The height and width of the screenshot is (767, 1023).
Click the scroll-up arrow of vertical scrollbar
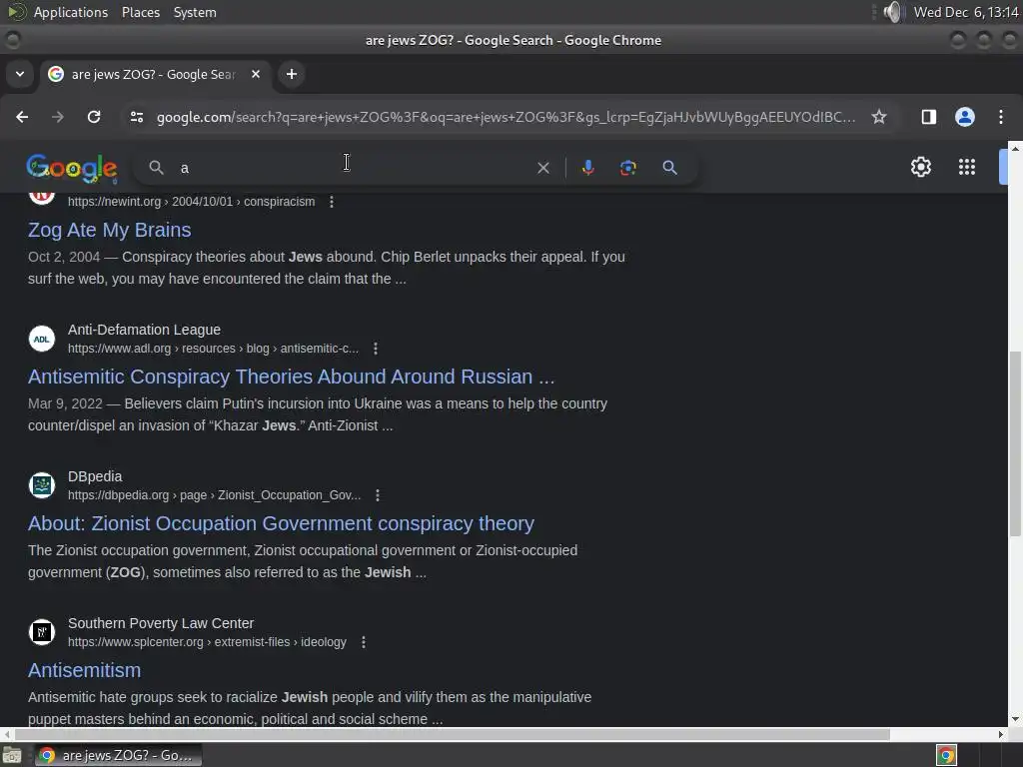click(1015, 149)
